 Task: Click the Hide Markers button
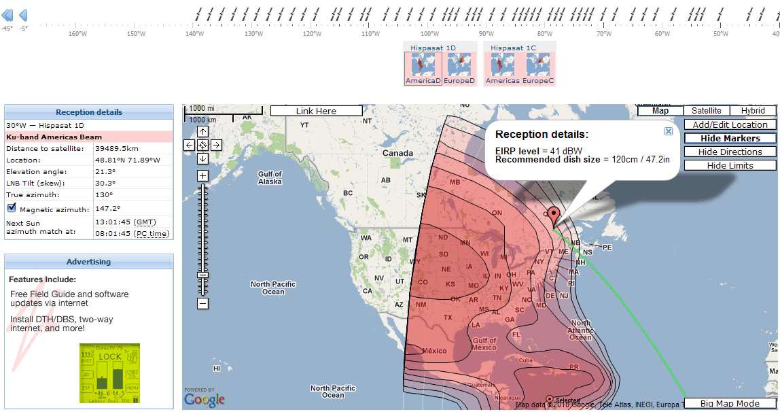coord(730,138)
